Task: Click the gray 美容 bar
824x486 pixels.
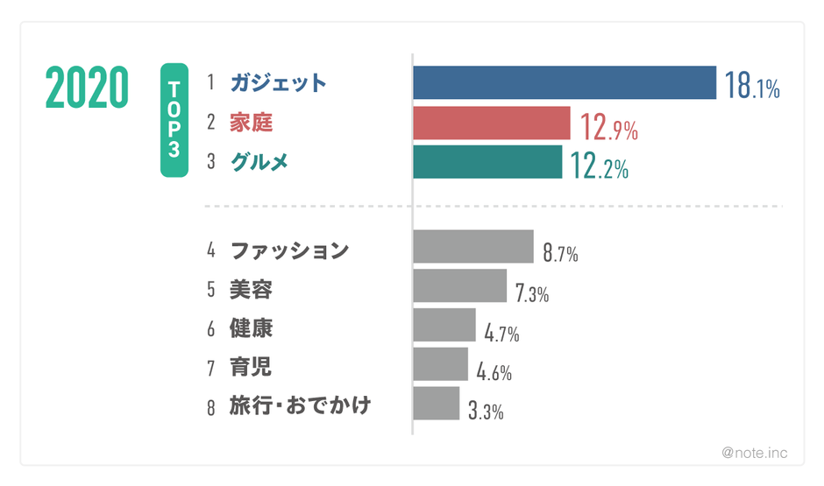Action: coord(460,285)
